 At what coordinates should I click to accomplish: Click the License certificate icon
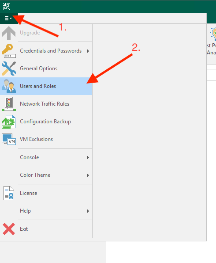tap(9, 193)
